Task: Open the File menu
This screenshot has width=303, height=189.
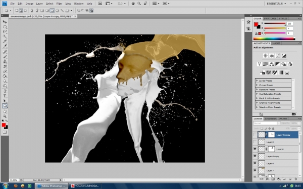Action: point(12,4)
